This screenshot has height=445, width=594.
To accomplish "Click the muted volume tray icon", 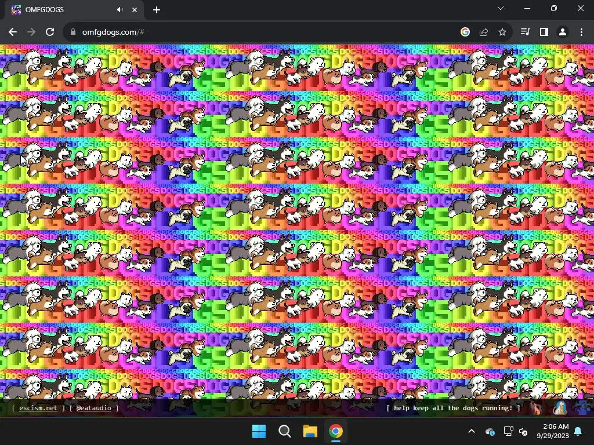I will pyautogui.click(x=524, y=431).
